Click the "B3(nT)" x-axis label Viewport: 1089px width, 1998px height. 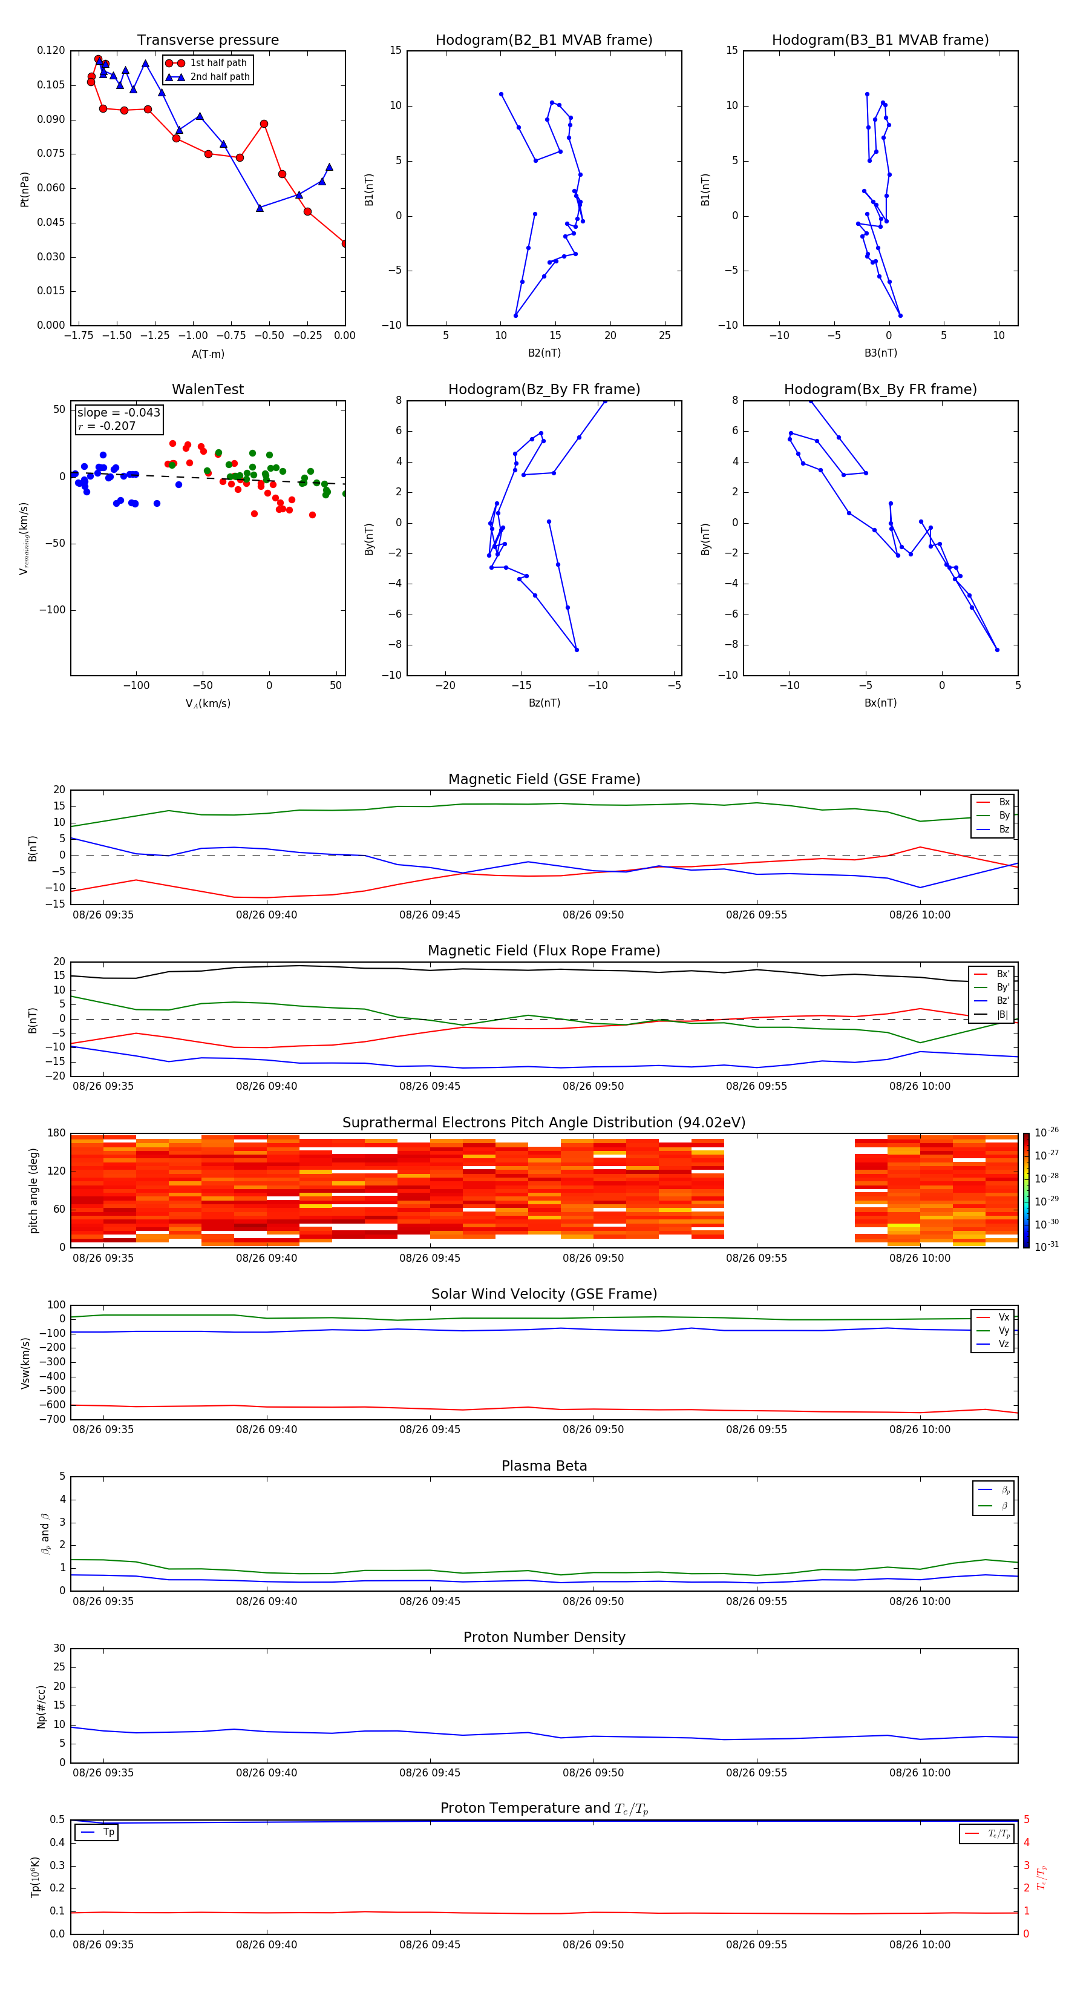pyautogui.click(x=880, y=353)
